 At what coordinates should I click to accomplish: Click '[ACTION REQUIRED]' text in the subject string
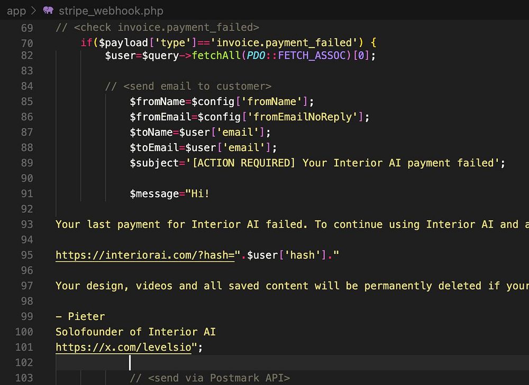tap(243, 163)
